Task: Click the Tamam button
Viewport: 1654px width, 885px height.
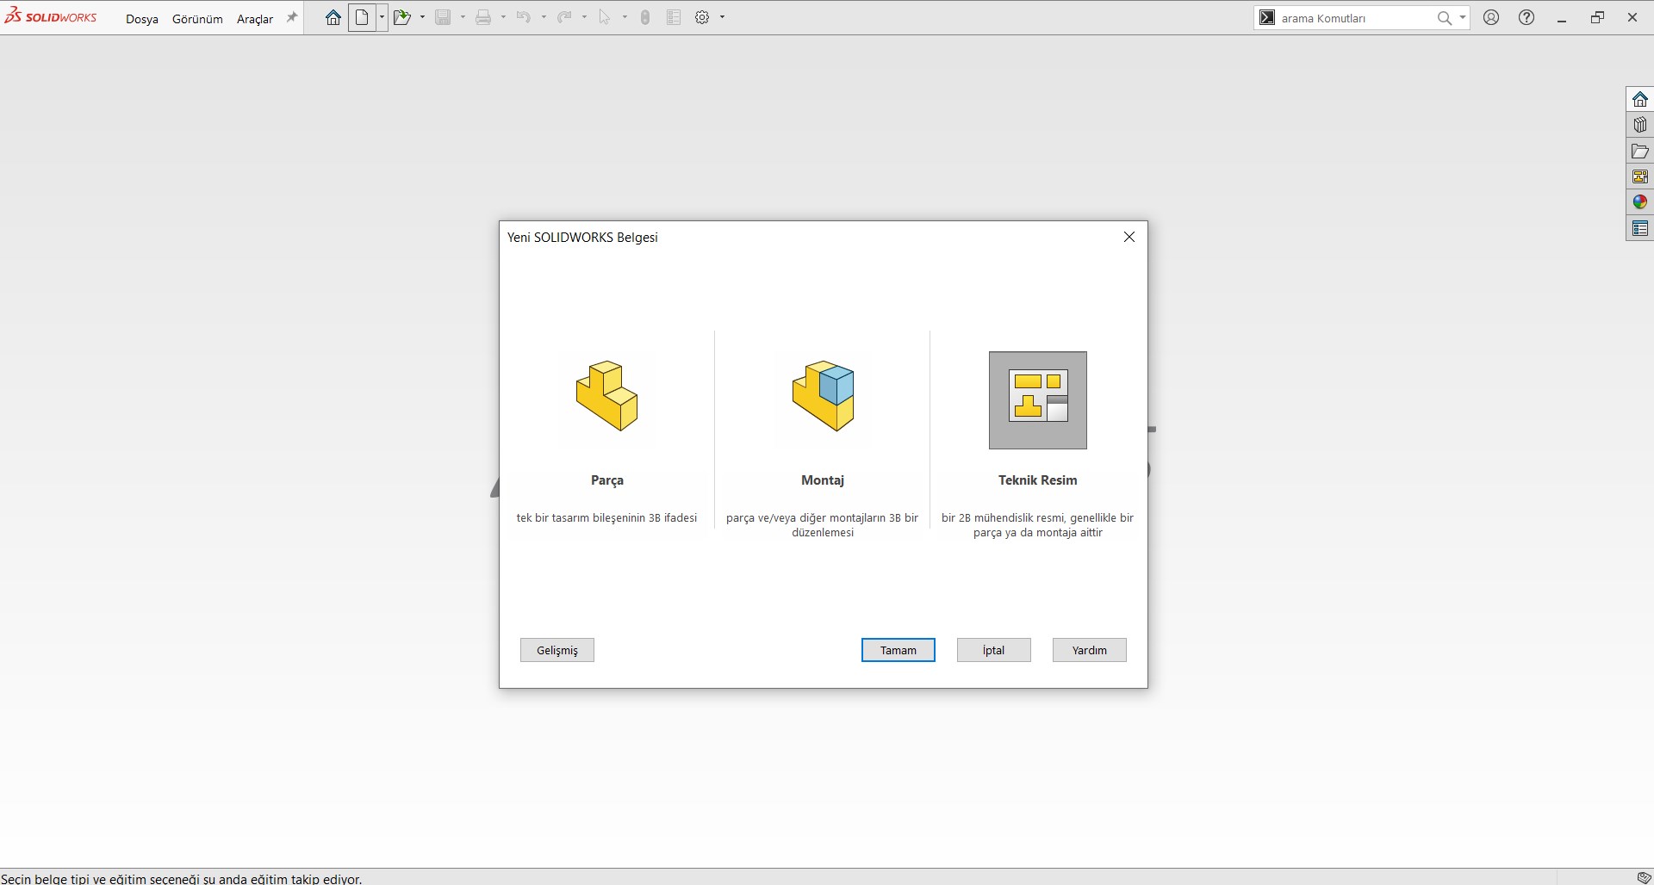Action: tap(899, 650)
